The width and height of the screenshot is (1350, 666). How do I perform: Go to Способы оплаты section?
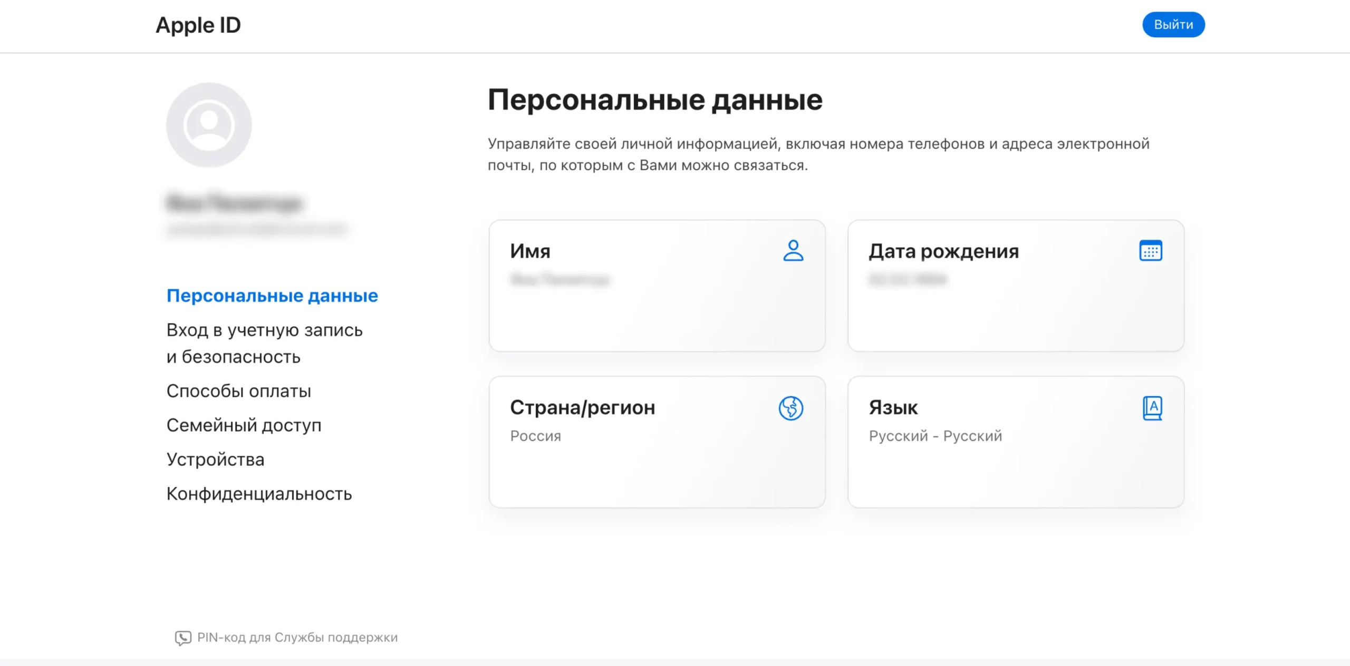(x=238, y=391)
